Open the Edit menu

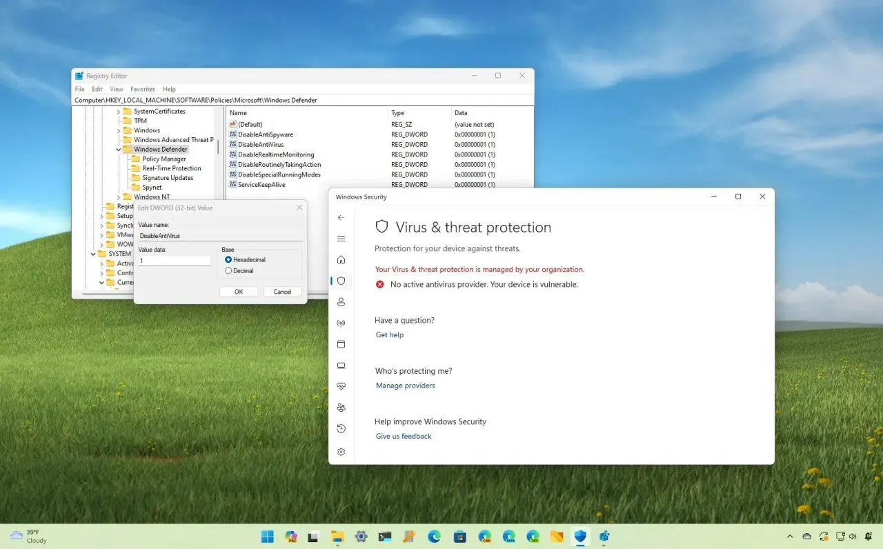[97, 89]
